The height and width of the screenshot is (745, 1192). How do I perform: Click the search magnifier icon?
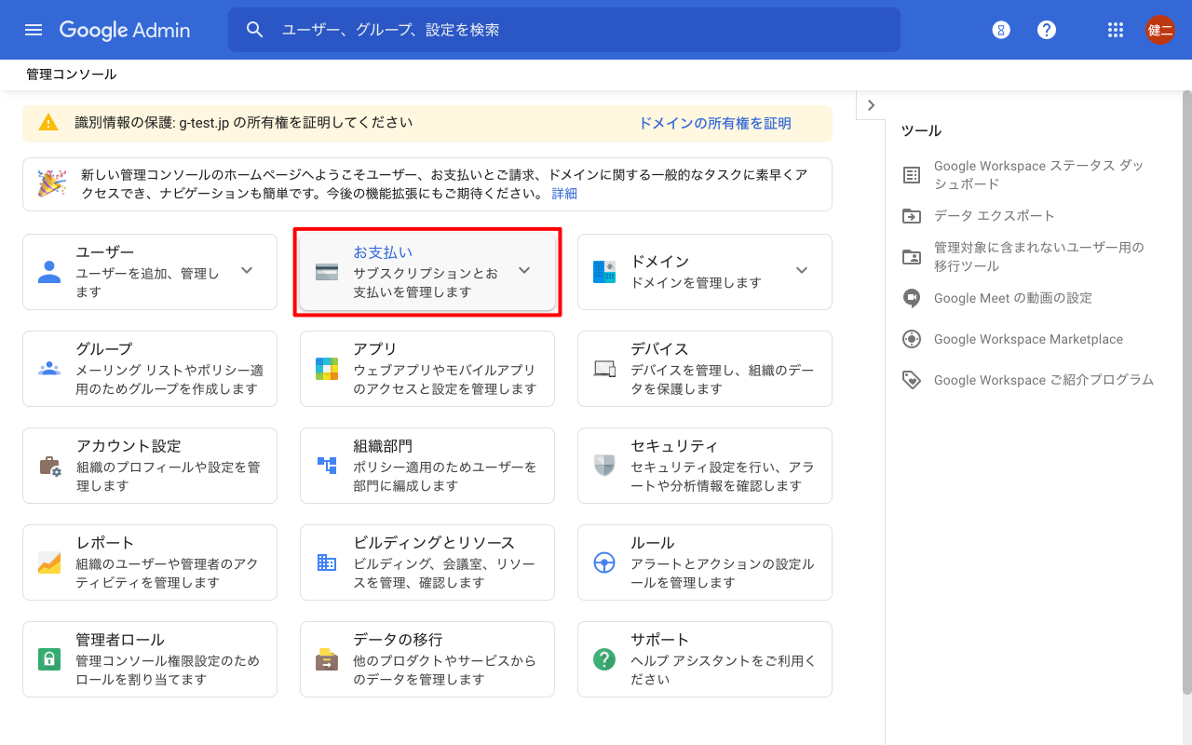tap(255, 30)
